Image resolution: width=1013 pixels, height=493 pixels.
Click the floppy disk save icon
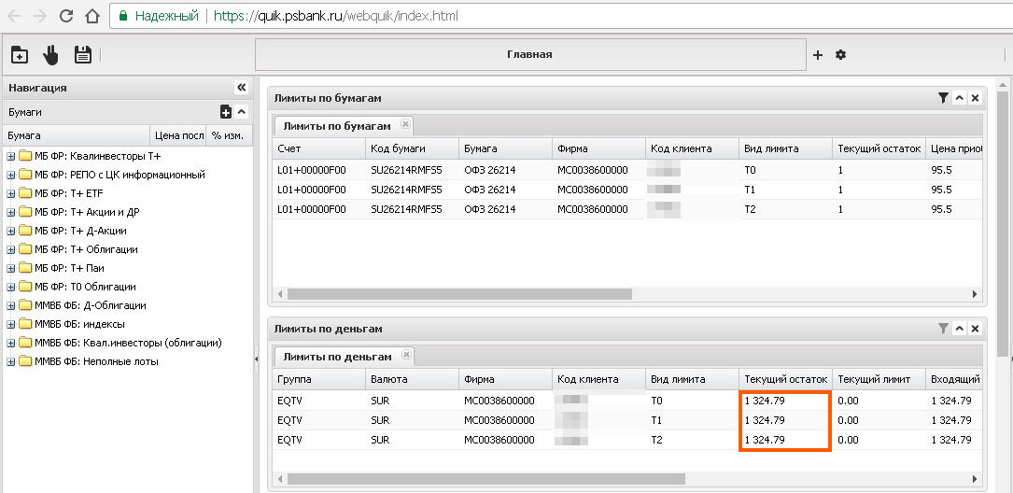(x=82, y=55)
